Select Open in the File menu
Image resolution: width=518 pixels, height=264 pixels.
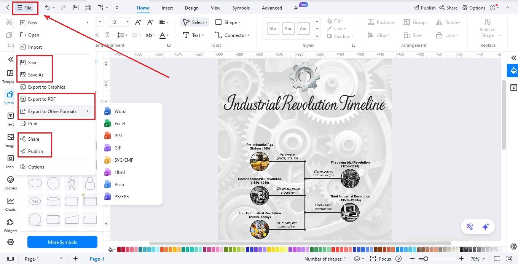(x=54, y=35)
